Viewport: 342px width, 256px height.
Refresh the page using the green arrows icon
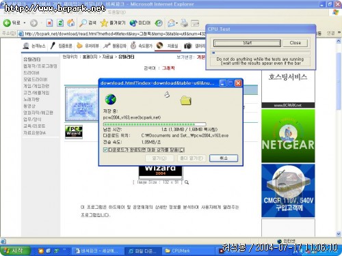tap(60, 23)
